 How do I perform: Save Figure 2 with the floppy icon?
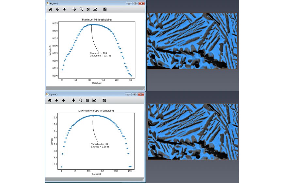coord(104,100)
